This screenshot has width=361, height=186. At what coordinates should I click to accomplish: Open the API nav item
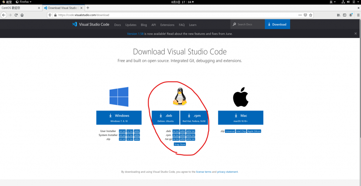(154, 25)
